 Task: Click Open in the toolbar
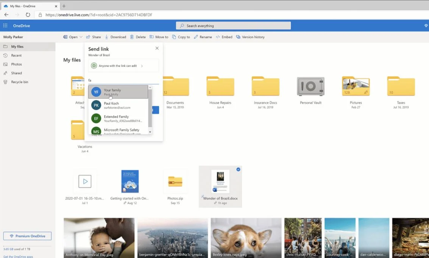coord(70,37)
